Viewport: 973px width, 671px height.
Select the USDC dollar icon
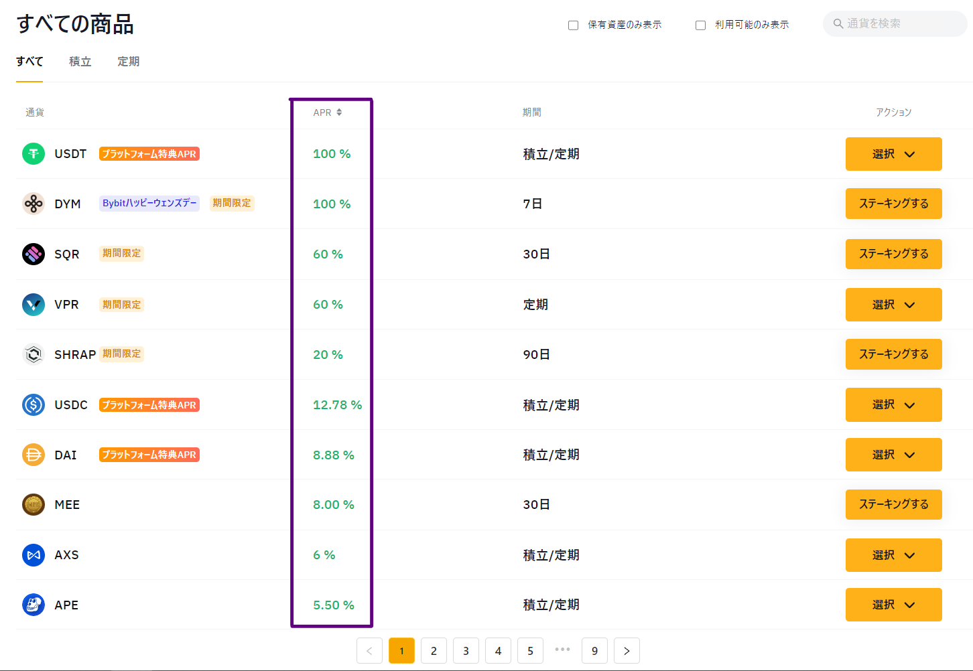click(x=33, y=404)
